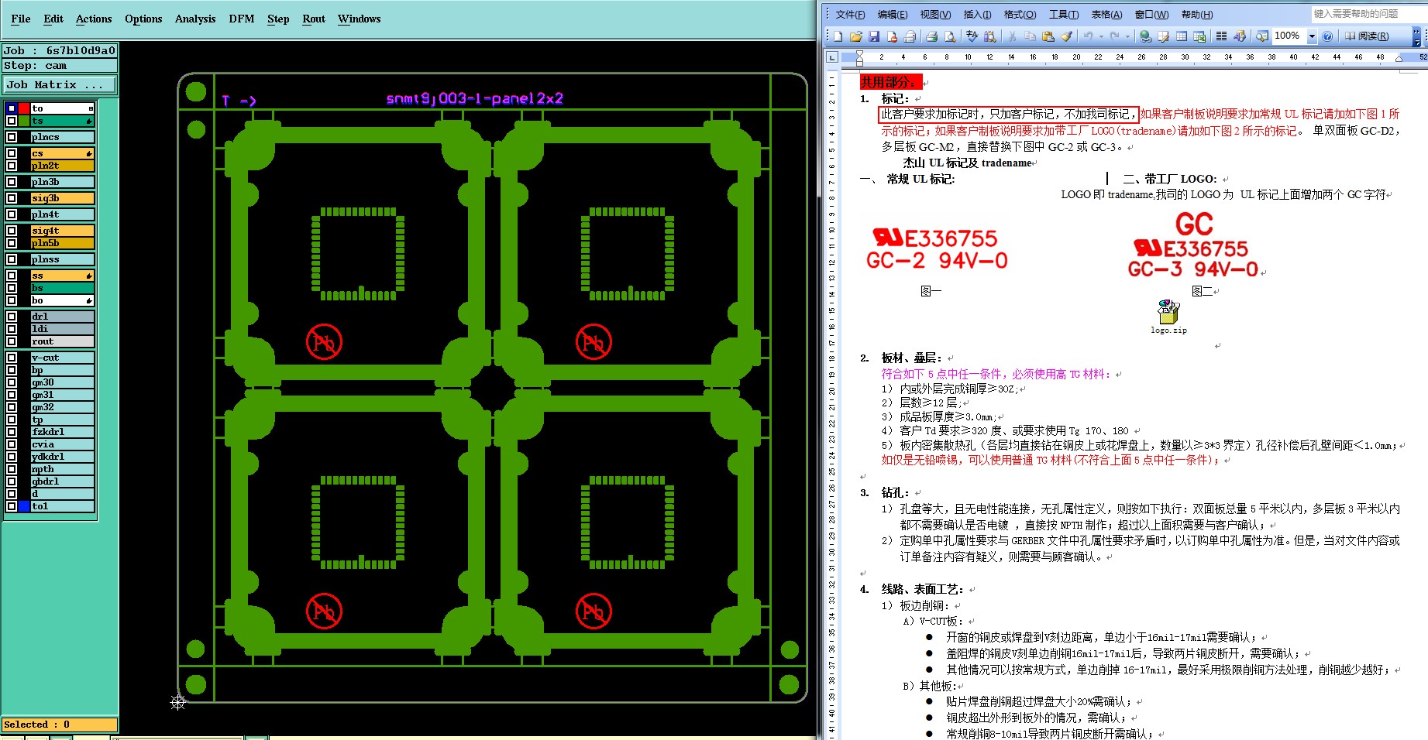Click the Spelling and grammar check icon
1428x740 pixels.
(x=972, y=36)
